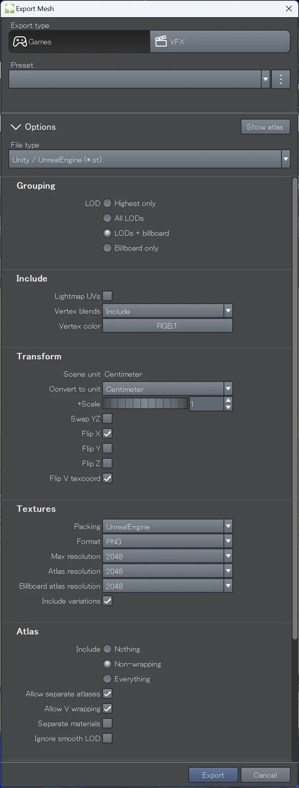Click the Vertex color RGB,1 button

pyautogui.click(x=167, y=326)
